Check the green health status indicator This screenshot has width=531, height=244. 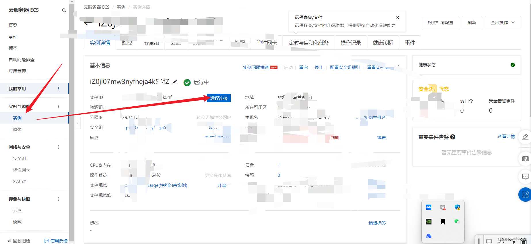coord(513,65)
